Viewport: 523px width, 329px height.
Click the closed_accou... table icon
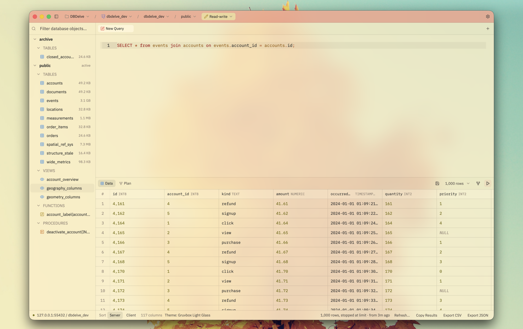pyautogui.click(x=42, y=57)
